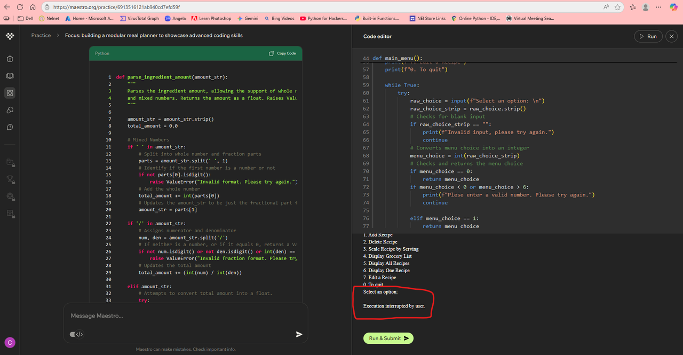This screenshot has width=683, height=355.
Task: Open the Maestro logo at sidebar top
Action: tap(10, 36)
